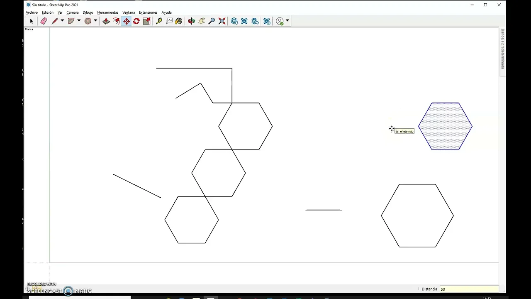Click the Planta view label
The image size is (531, 299).
pos(29,29)
